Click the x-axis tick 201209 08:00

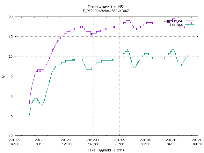(40, 142)
